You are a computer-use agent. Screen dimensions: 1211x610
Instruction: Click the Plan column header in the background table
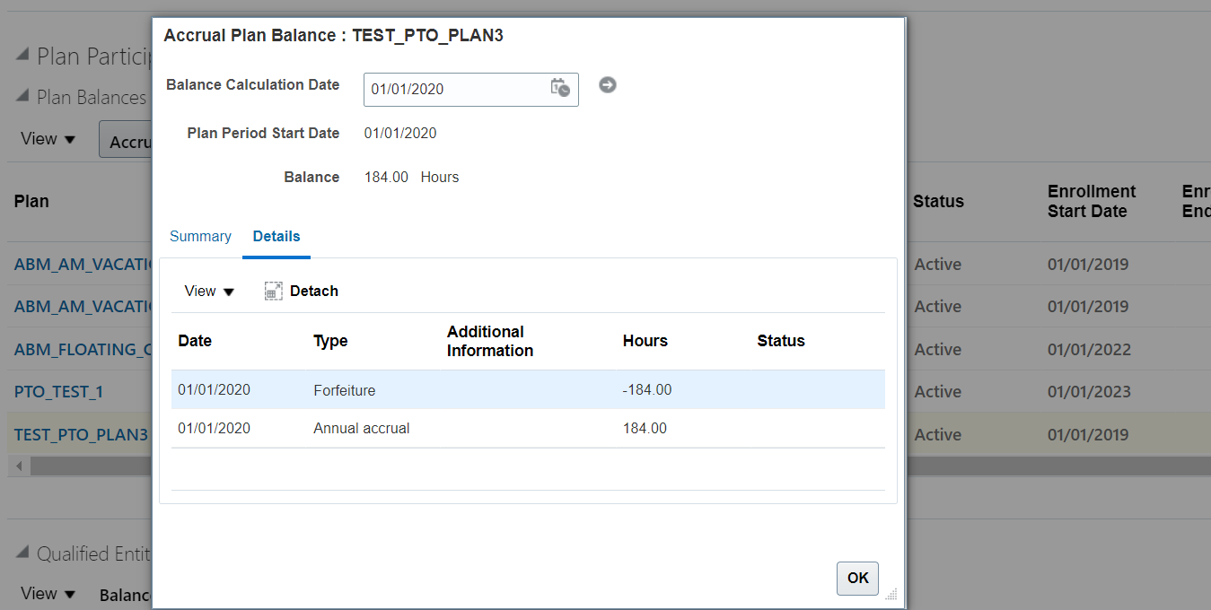click(31, 201)
